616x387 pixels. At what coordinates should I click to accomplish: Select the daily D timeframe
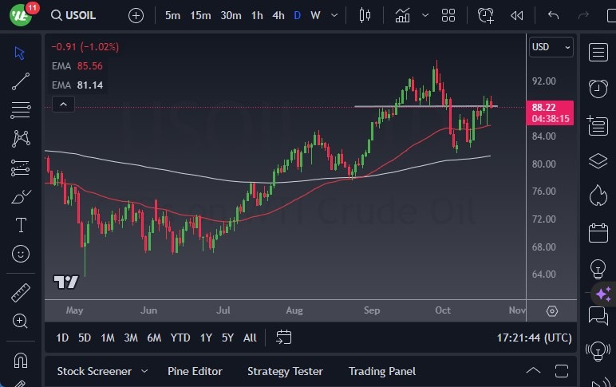297,15
